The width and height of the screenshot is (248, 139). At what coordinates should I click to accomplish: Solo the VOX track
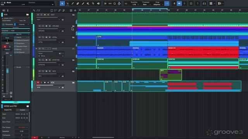coord(41,83)
